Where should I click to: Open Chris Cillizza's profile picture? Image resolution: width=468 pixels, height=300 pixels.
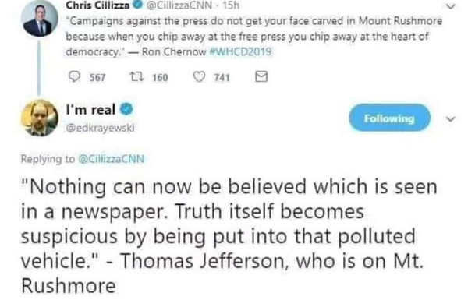coord(40,19)
